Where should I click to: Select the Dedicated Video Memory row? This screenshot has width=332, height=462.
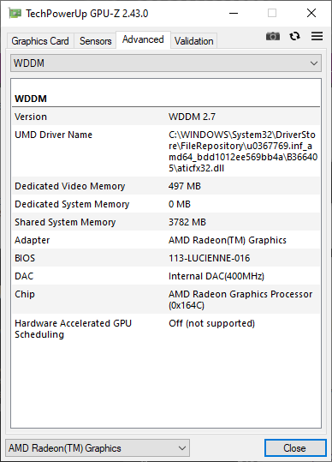coord(166,186)
